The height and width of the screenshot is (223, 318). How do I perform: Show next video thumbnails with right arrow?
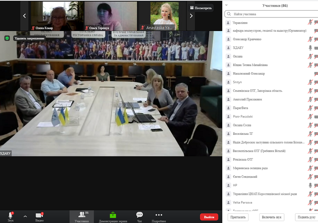[191, 16]
